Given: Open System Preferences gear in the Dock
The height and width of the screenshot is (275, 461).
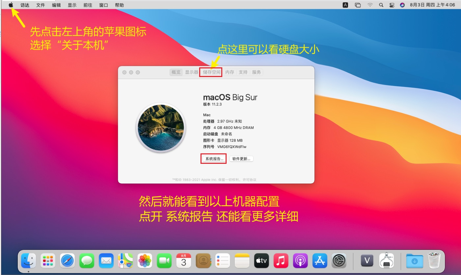Looking at the screenshot, I should click(339, 261).
